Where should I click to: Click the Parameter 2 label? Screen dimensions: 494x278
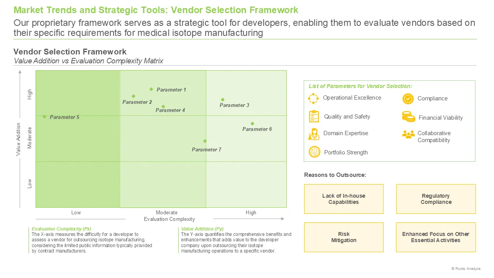click(137, 102)
